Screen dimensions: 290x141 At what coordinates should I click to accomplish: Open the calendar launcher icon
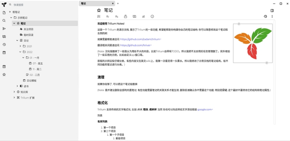tap(4, 53)
